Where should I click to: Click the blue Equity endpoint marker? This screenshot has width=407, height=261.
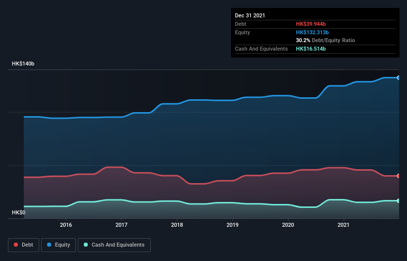[399, 77]
